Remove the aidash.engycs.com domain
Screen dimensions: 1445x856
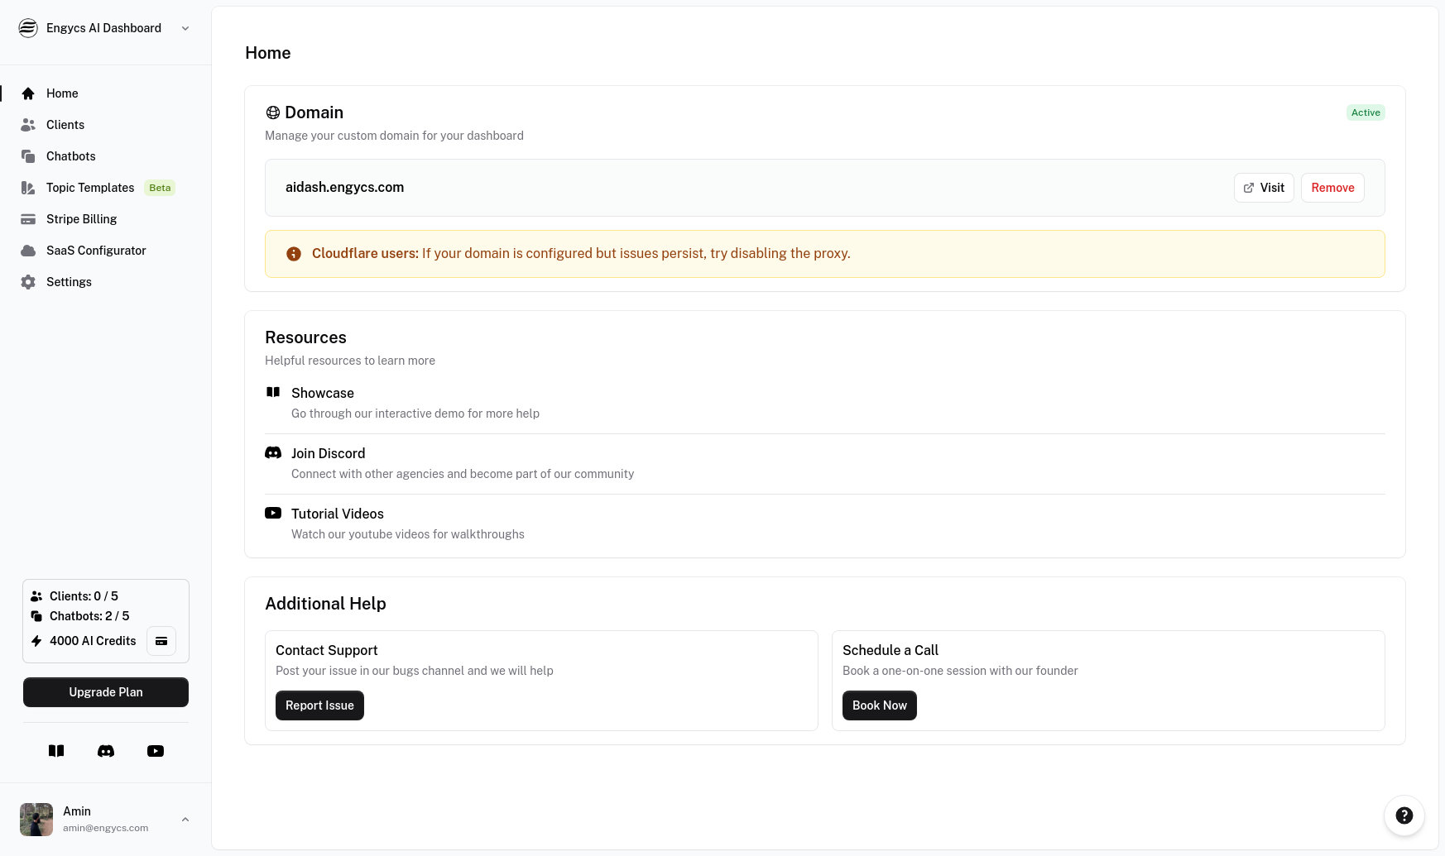click(1332, 188)
